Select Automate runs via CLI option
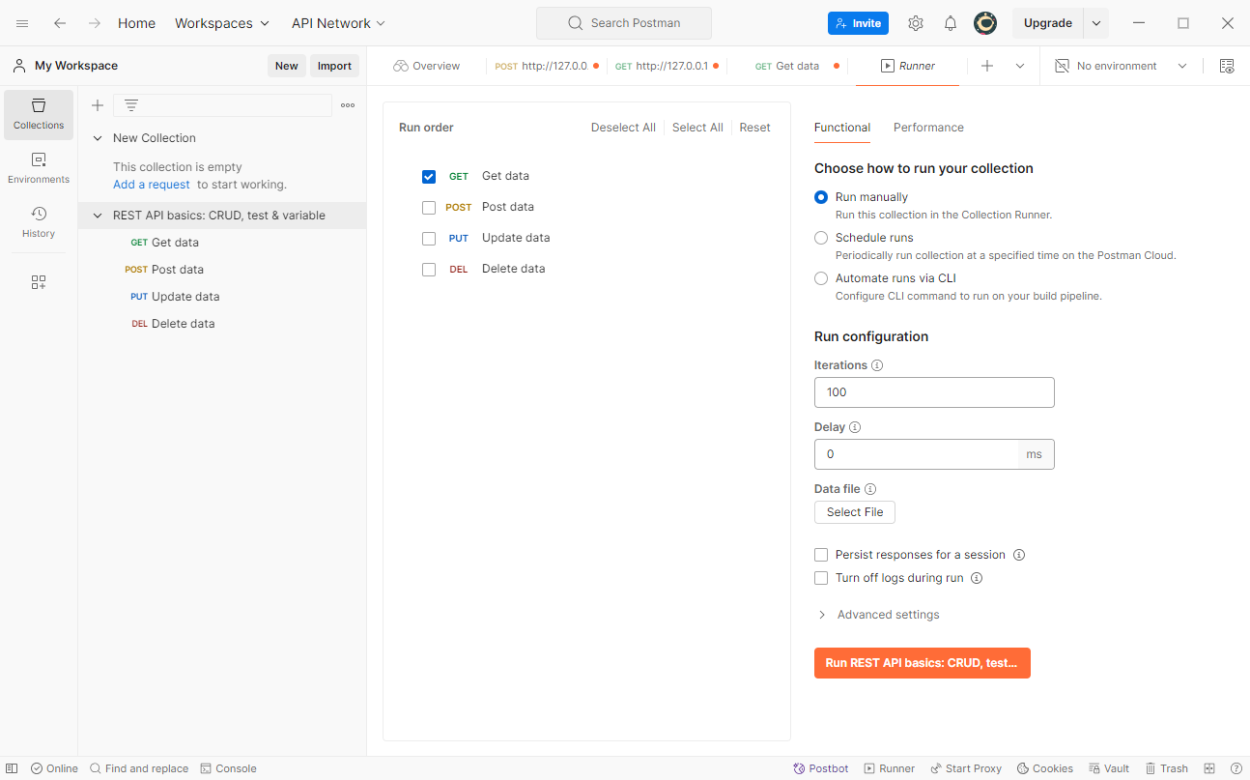 click(x=821, y=278)
